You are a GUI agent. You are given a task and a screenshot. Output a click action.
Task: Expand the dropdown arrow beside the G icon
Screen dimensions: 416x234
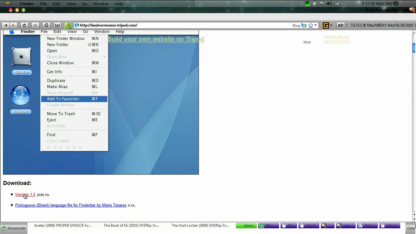tap(331, 25)
